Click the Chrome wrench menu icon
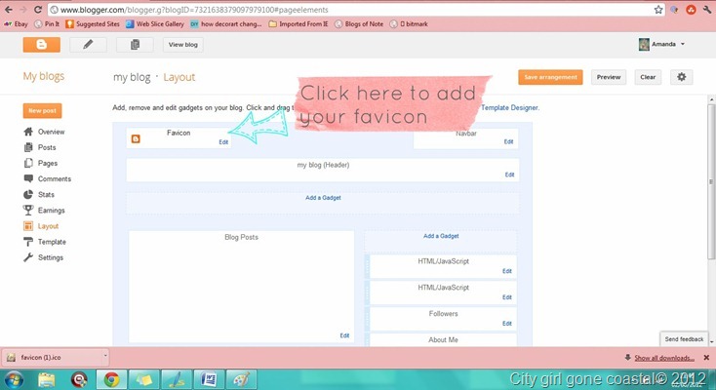716x390 pixels. click(x=707, y=10)
